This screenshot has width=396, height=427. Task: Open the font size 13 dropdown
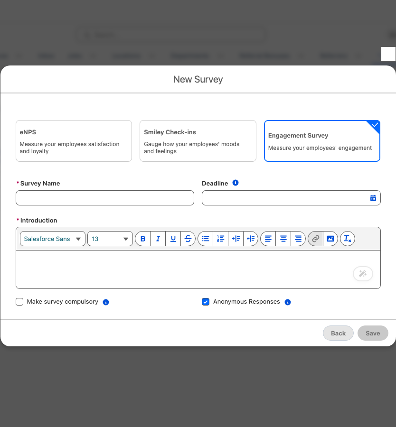(110, 239)
